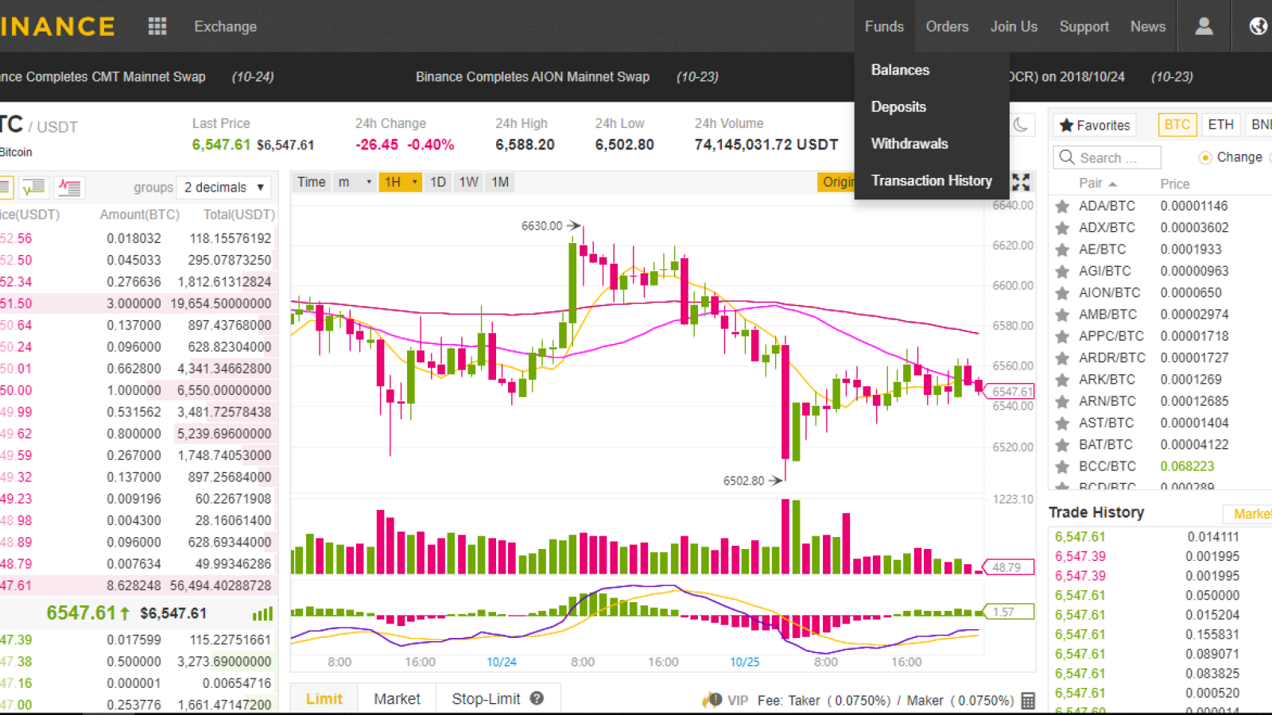Star the AMB/BTC pair

1062,315
